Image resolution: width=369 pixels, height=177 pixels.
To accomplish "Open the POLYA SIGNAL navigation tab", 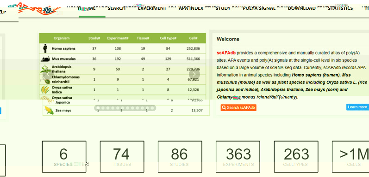I will [259, 8].
